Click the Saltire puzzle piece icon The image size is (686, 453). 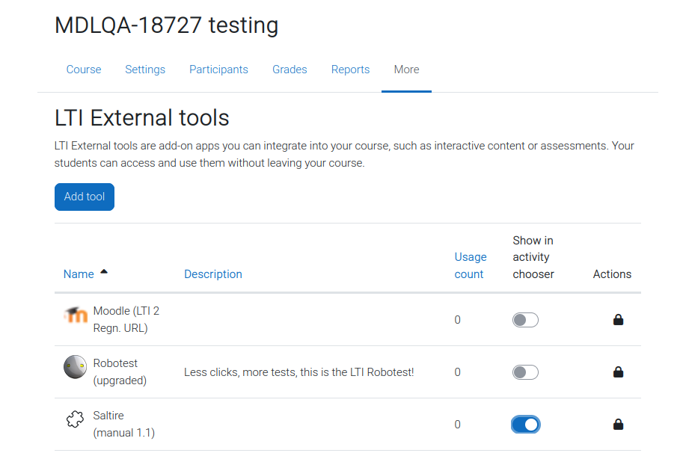tap(76, 419)
